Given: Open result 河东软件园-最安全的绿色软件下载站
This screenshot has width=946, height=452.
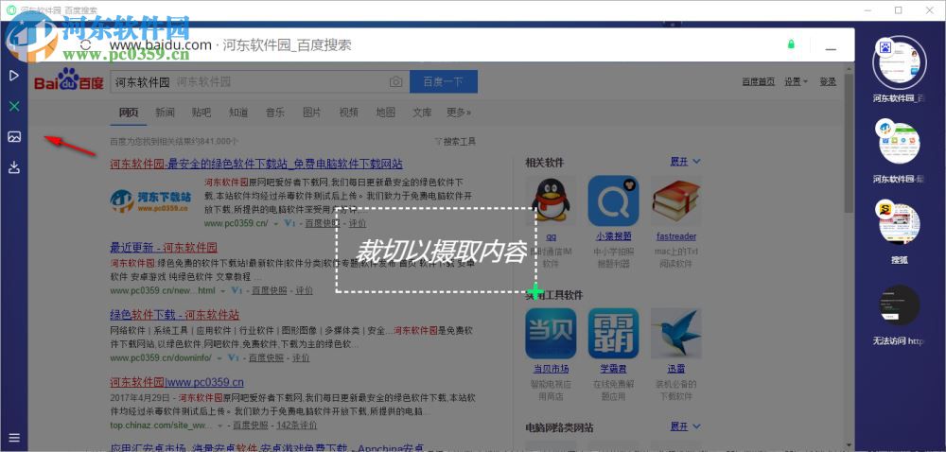Looking at the screenshot, I should [x=256, y=164].
